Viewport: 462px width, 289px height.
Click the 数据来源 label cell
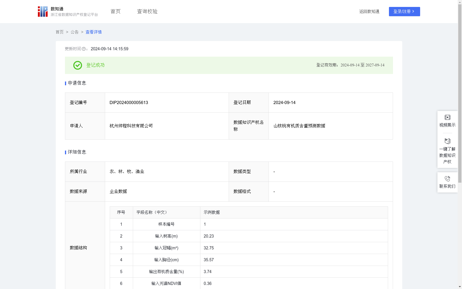click(85, 192)
